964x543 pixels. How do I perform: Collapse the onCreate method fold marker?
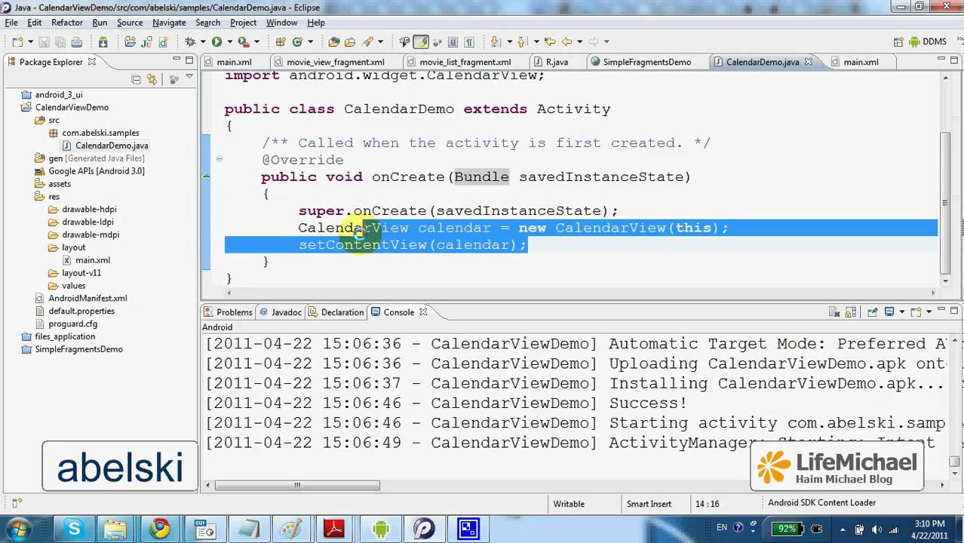pyautogui.click(x=220, y=159)
